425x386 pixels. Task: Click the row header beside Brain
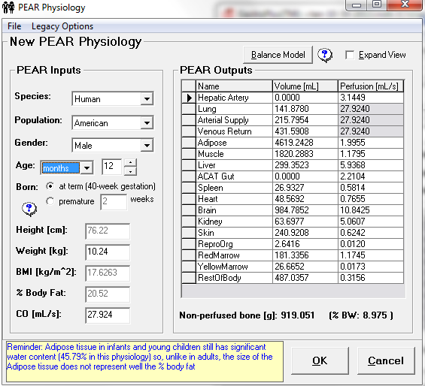[x=189, y=210]
